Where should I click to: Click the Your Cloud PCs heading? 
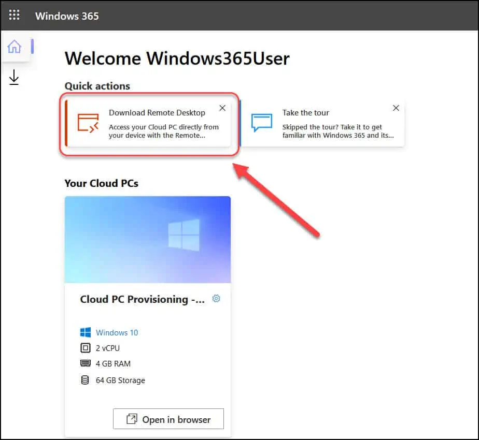coord(102,183)
